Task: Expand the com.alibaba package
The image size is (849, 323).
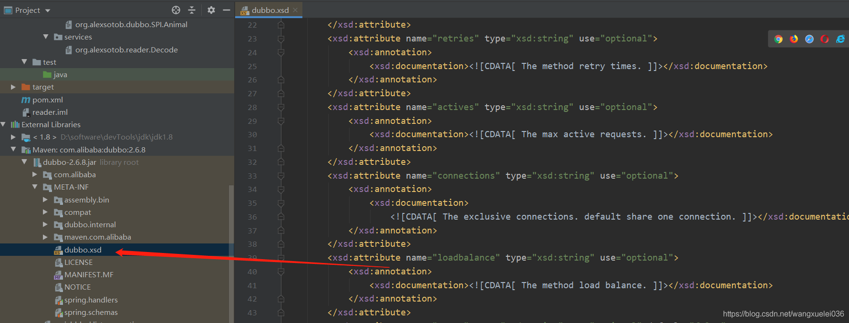Action: pos(35,175)
